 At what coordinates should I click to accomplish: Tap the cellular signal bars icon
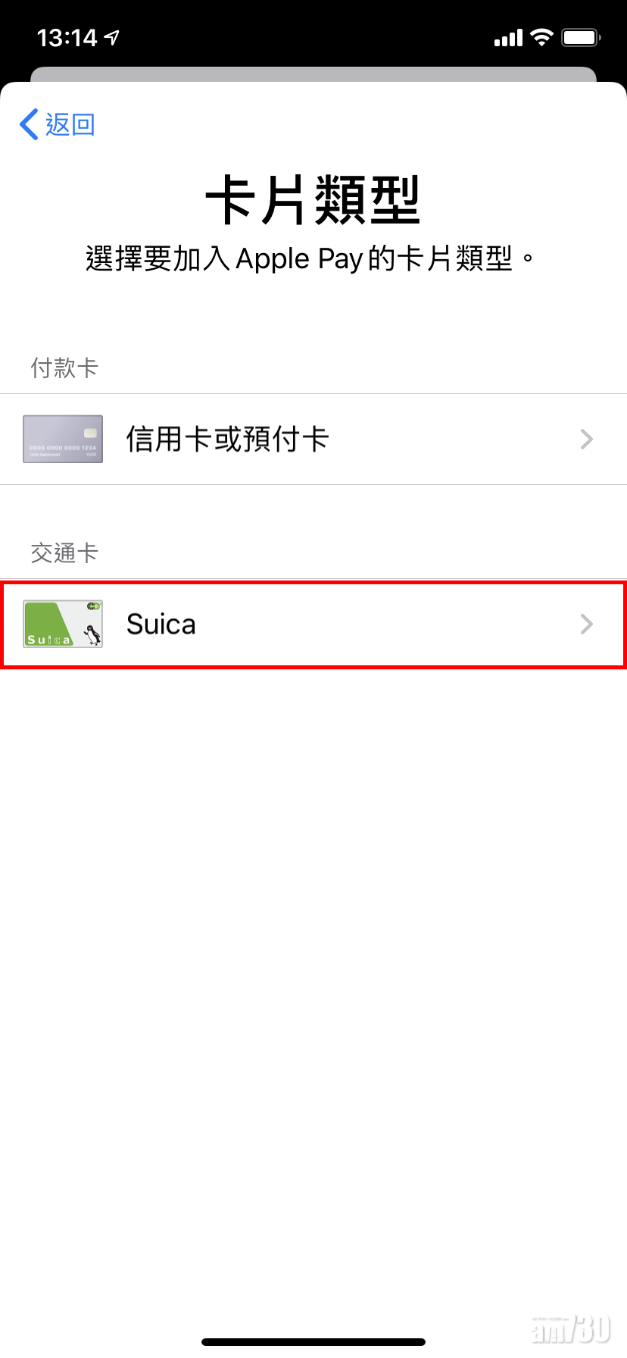point(508,38)
